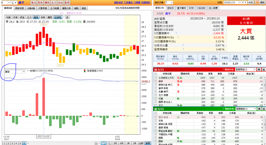Set chart range to 3月
Image resolution: width=266 pixels, height=145 pixels.
[115, 143]
